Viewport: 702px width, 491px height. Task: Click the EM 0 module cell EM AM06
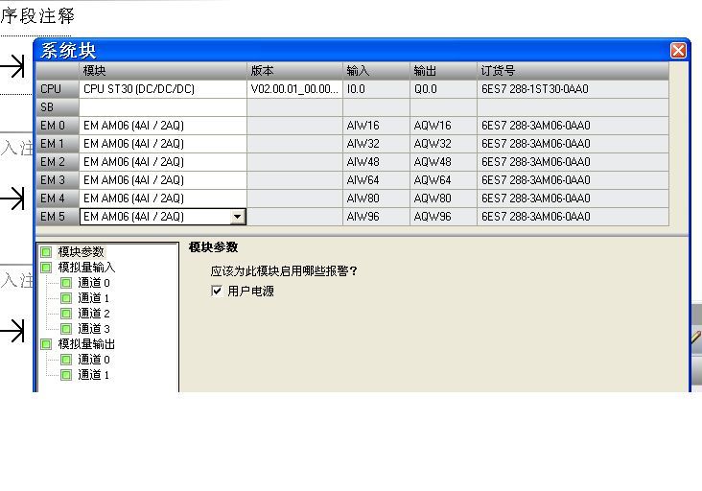click(163, 126)
